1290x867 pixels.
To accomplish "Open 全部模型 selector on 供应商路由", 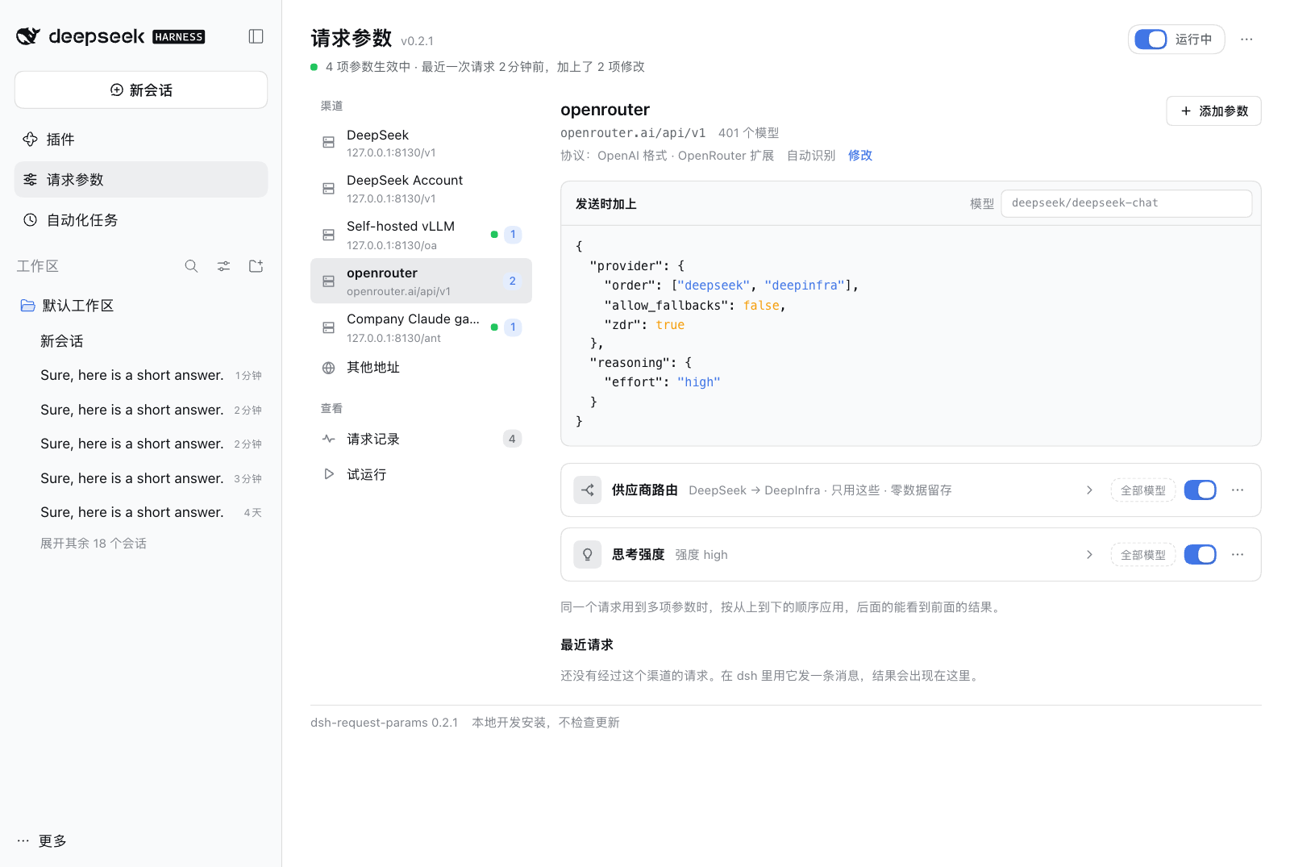I will click(1142, 490).
